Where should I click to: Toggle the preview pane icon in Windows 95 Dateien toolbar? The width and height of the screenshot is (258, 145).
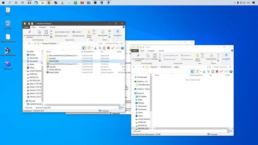click(84, 48)
